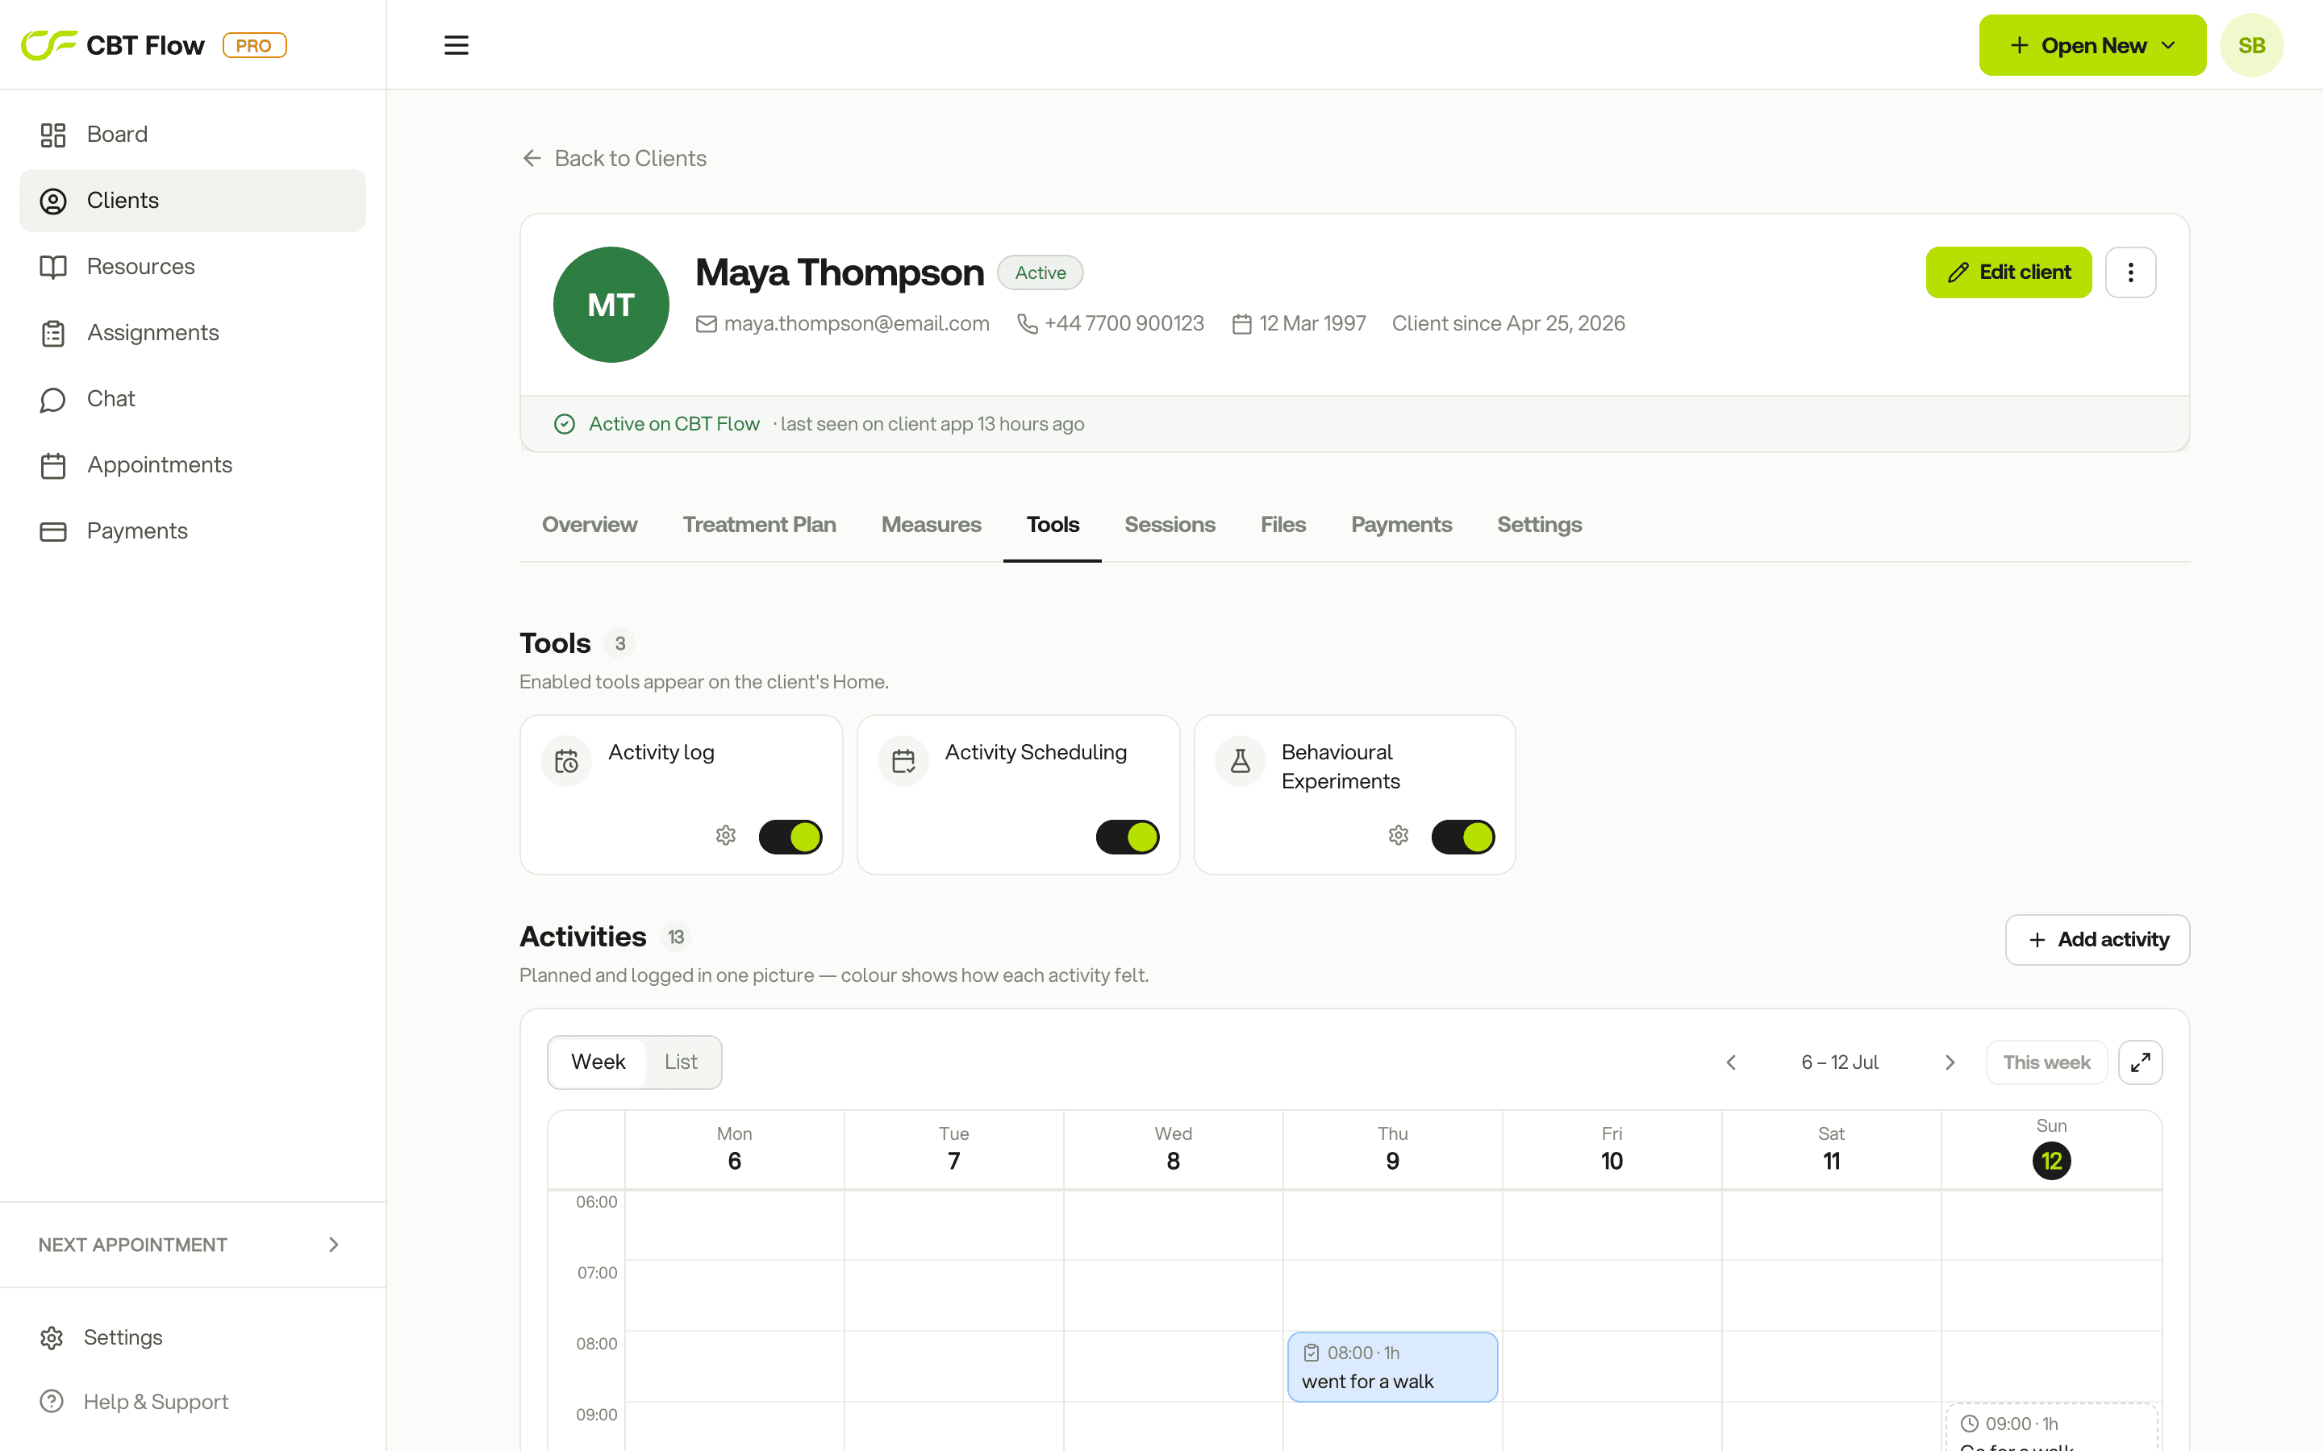This screenshot has height=1451, width=2323.
Task: Open the Files tab
Action: click(x=1282, y=525)
